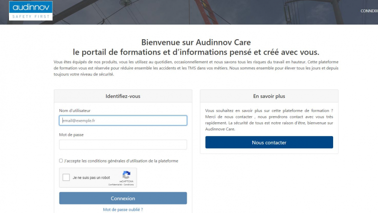378x213 pixels.
Task: Click the Mot de passe label
Action: click(x=71, y=135)
